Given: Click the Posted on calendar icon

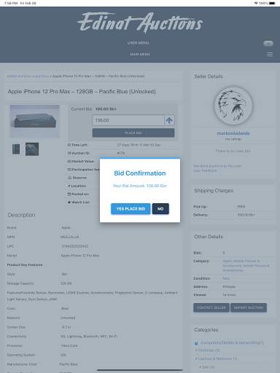Looking at the screenshot, I should point(69,194).
